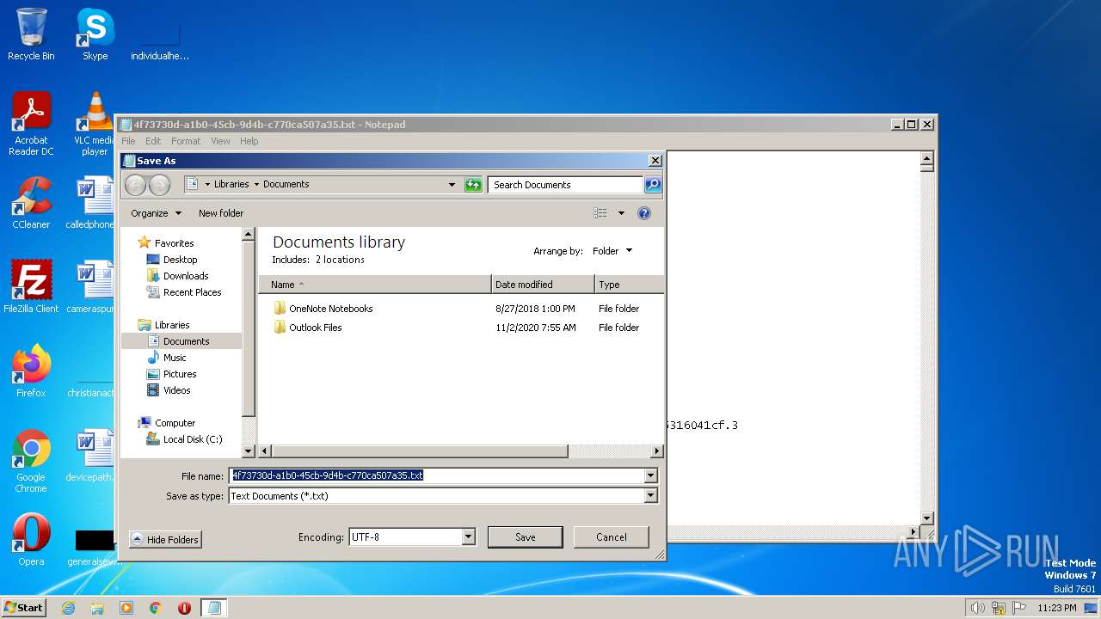1101x619 pixels.
Task: Click Notepad vertical scrollbar down arrow
Action: click(926, 518)
